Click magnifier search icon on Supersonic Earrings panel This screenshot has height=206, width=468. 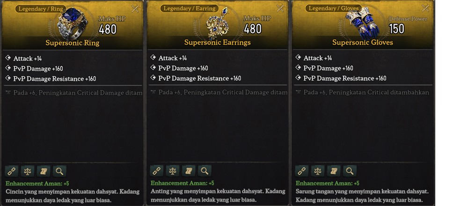205,171
